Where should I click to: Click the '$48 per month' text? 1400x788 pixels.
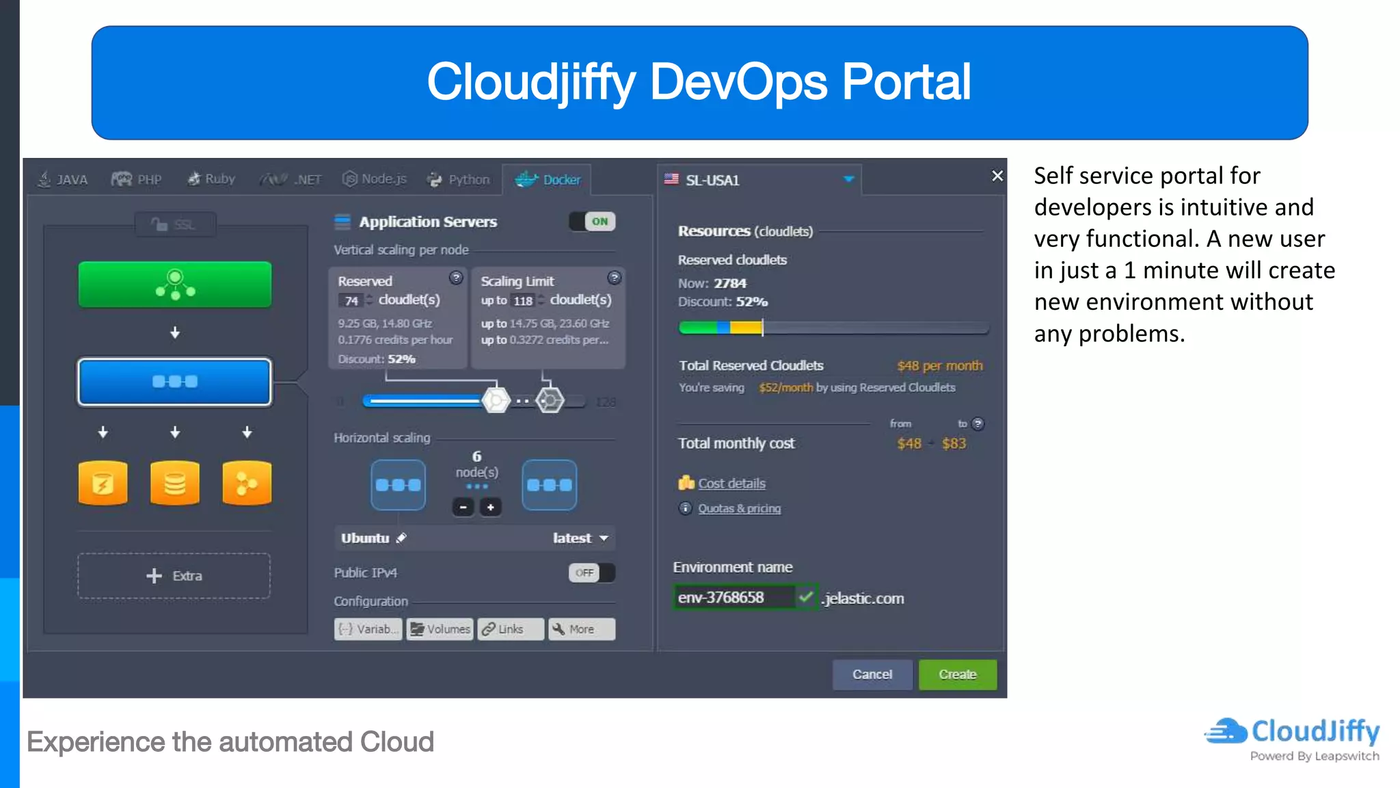pos(940,366)
